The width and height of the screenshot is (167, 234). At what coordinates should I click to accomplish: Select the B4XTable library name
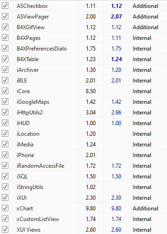(x=28, y=59)
